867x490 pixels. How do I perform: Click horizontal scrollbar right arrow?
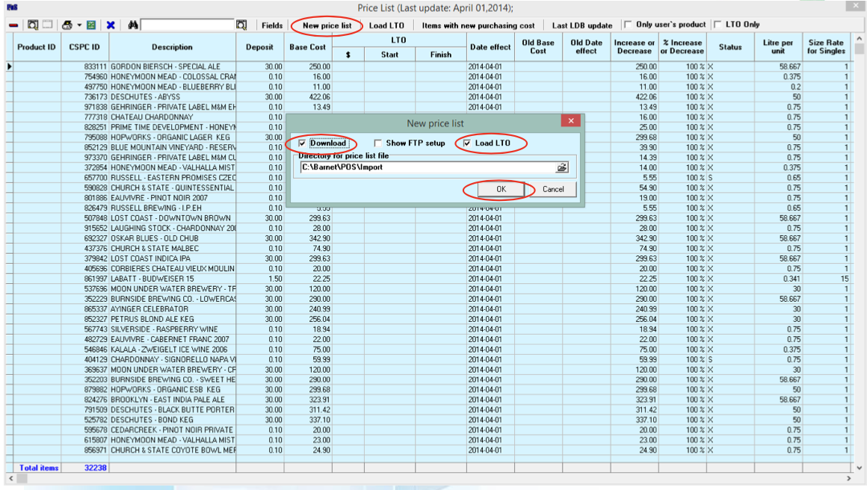(x=849, y=478)
